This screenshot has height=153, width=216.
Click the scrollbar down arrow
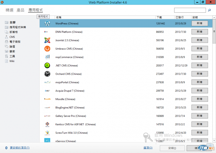[214, 141]
